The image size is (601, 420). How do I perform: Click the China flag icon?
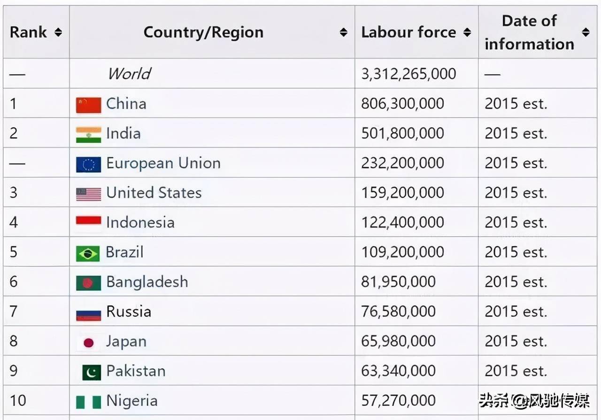(x=88, y=104)
